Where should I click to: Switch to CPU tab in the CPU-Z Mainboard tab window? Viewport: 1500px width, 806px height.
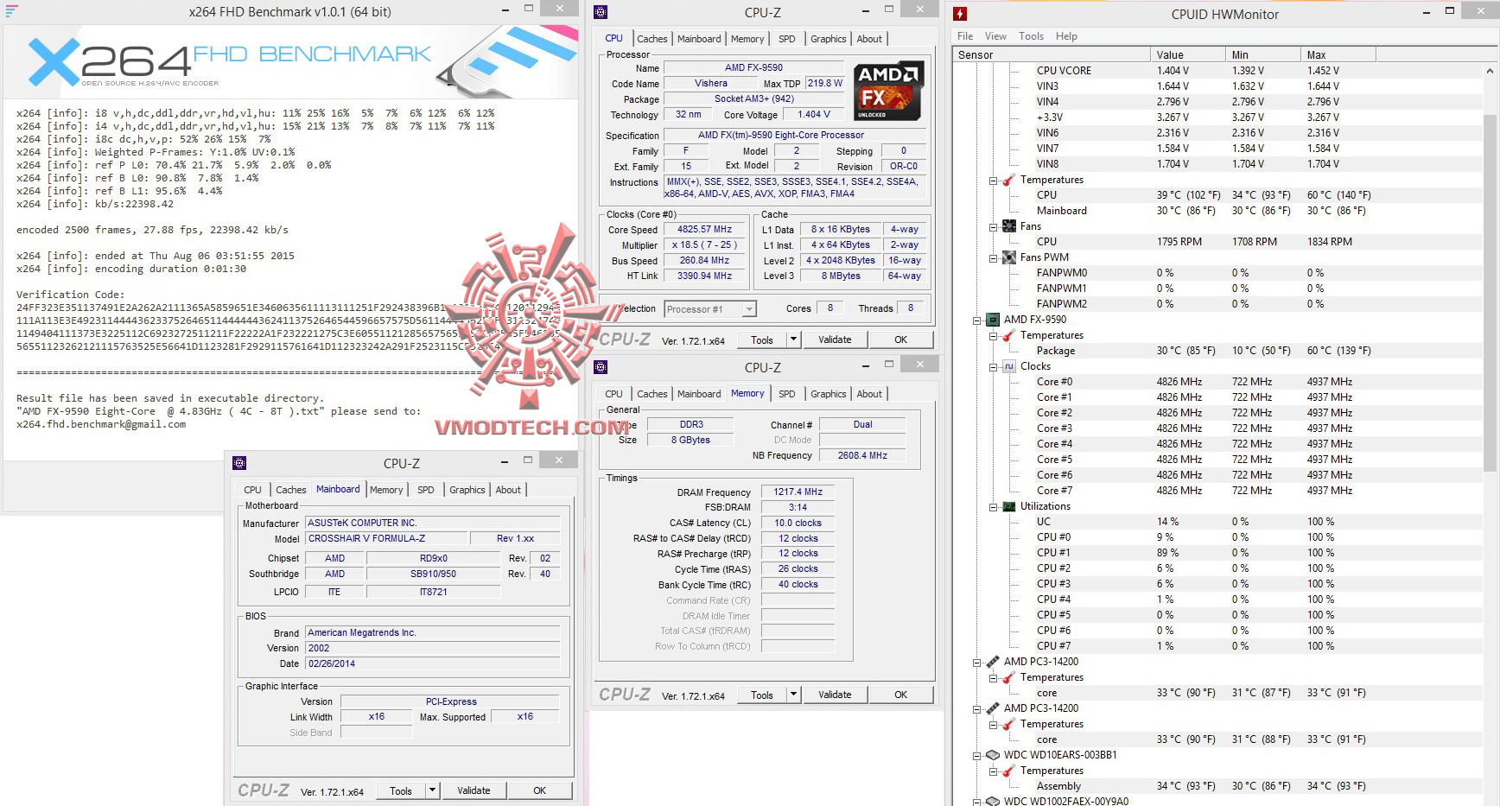[x=252, y=490]
